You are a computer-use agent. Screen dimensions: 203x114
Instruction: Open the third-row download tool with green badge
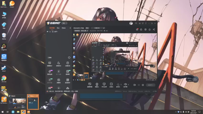[50, 81]
